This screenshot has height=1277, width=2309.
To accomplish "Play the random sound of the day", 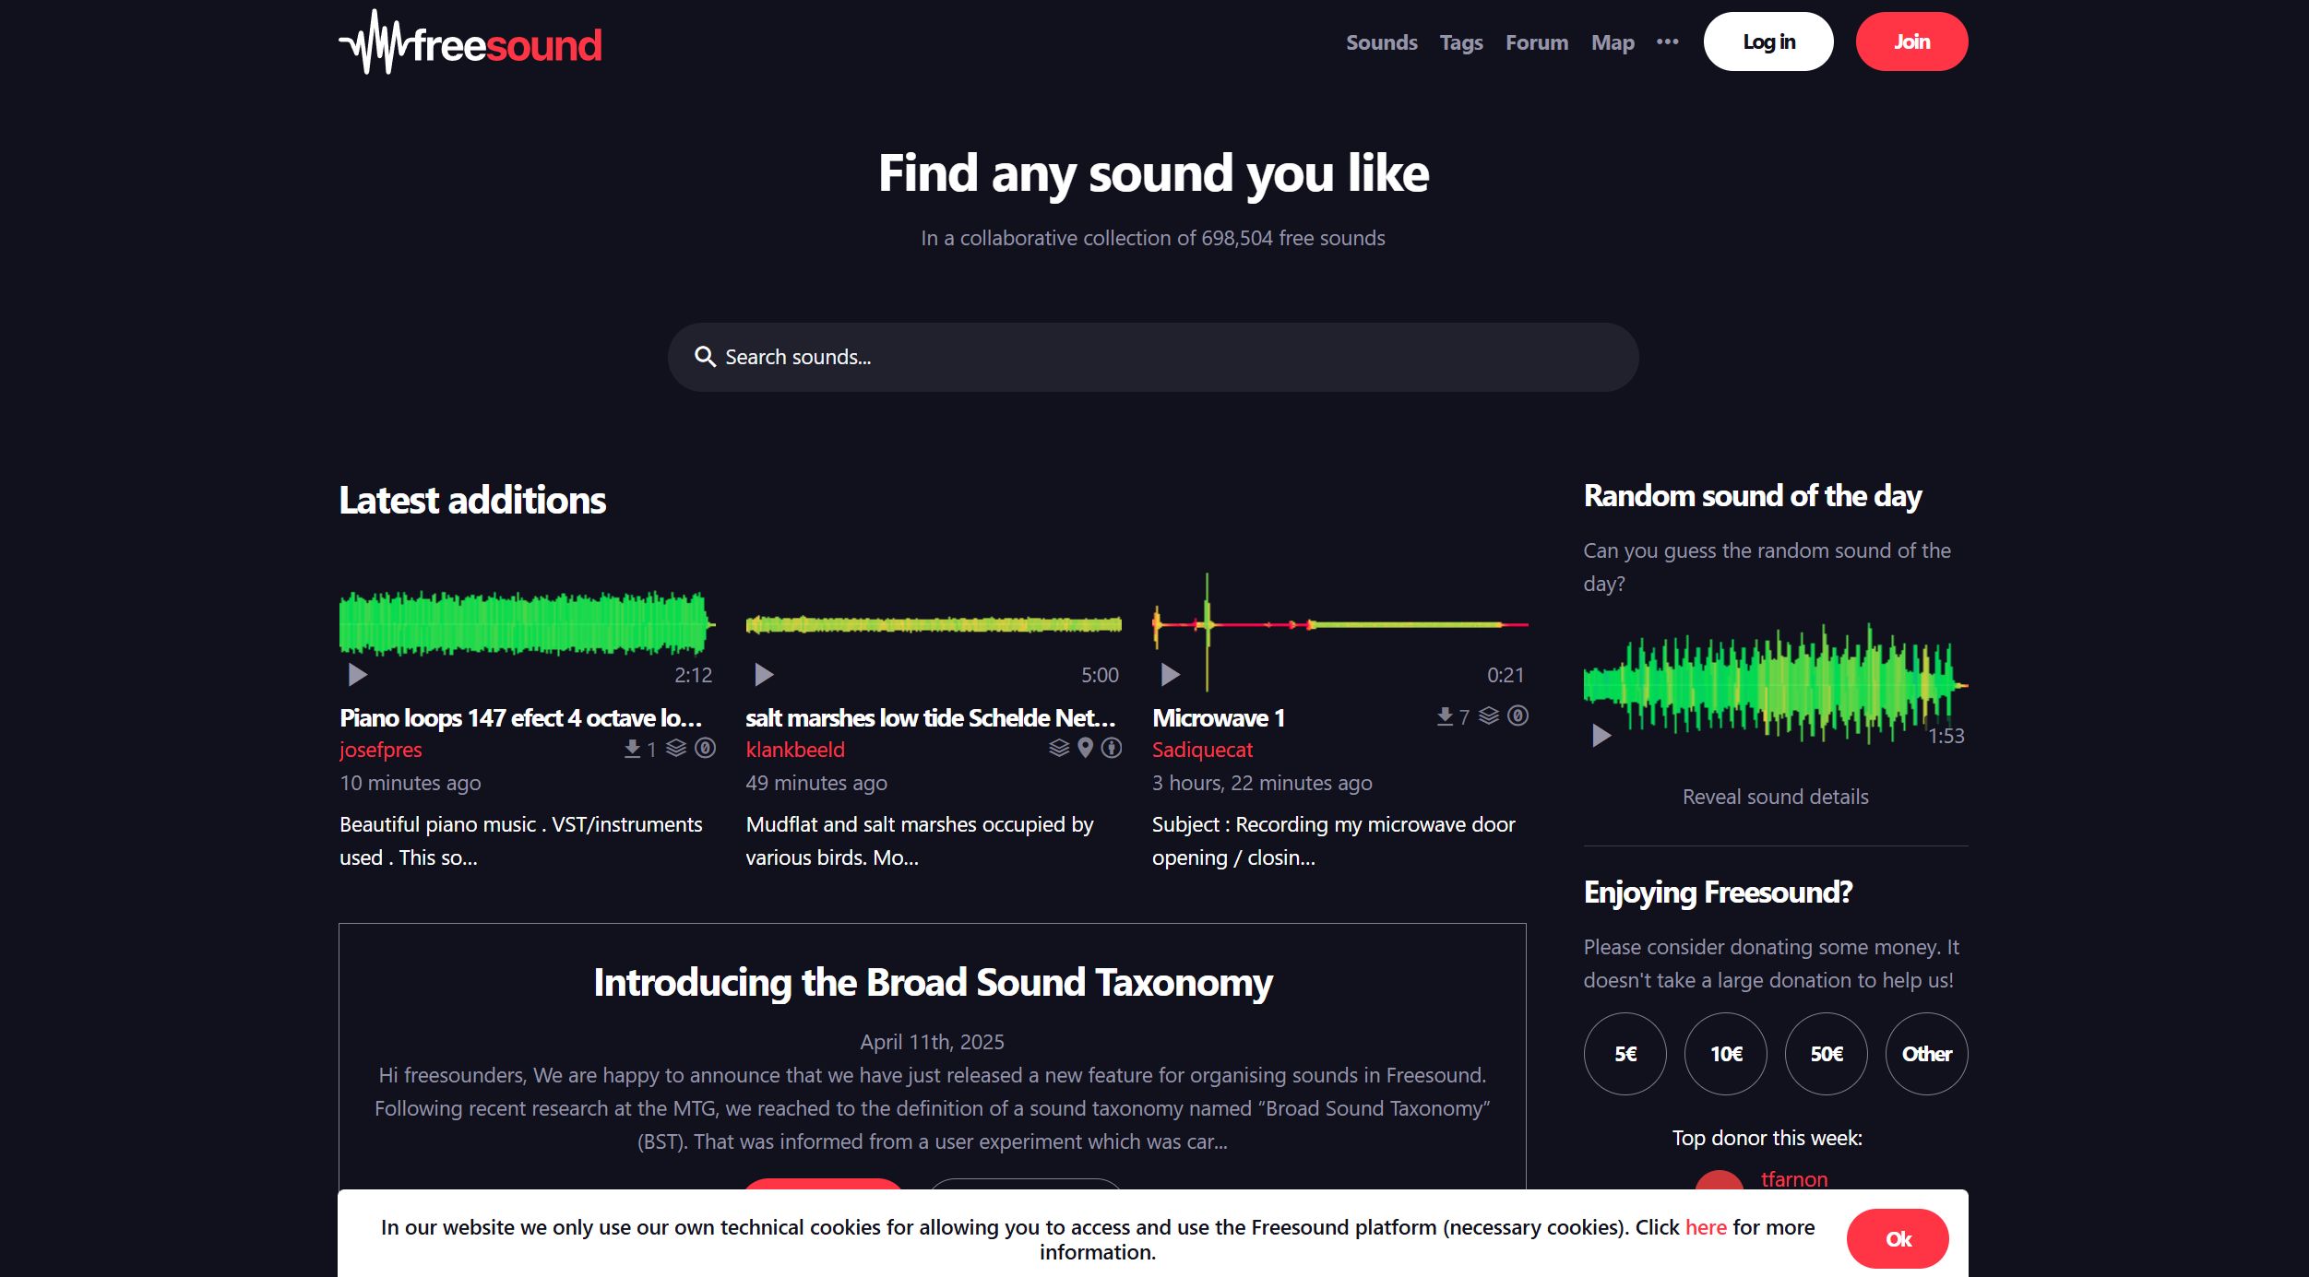I will pyautogui.click(x=1601, y=735).
